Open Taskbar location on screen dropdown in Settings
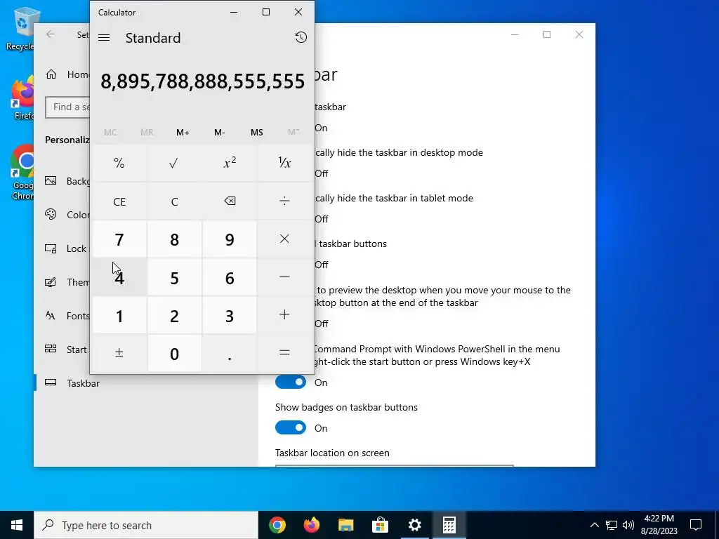 tap(395, 466)
